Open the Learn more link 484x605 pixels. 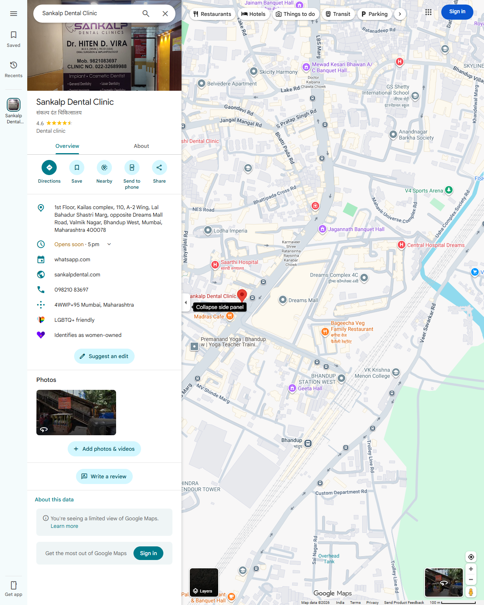point(64,526)
